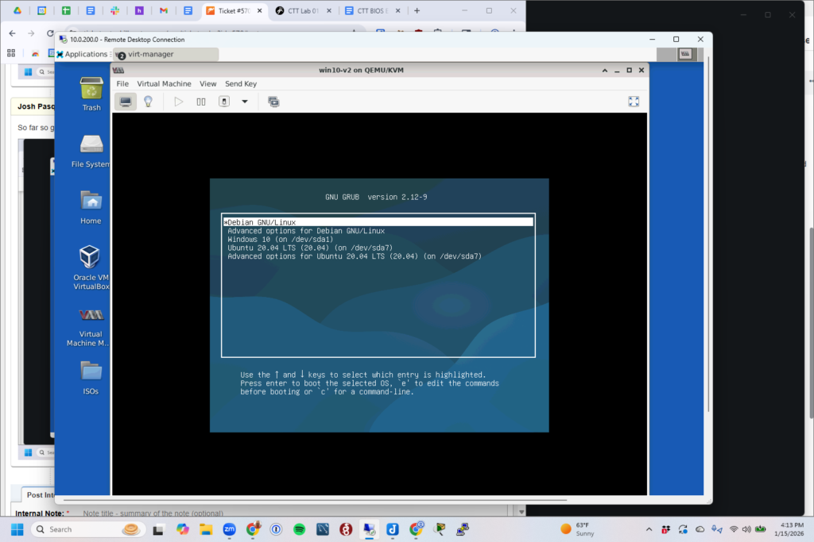Open the Send Key menu
The height and width of the screenshot is (542, 814).
pyautogui.click(x=241, y=83)
